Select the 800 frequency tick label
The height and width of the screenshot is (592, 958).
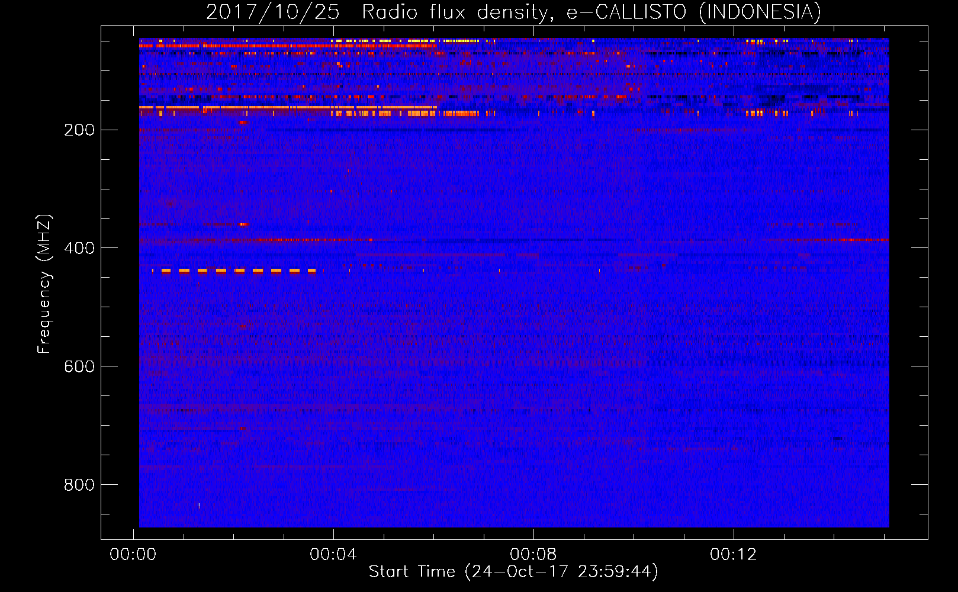point(79,485)
